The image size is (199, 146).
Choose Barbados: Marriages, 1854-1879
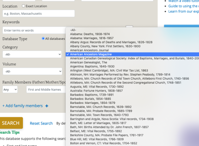(x=132, y=103)
